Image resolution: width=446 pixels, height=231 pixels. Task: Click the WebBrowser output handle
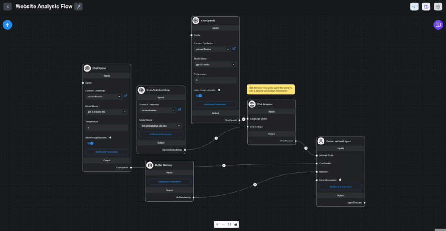(296, 141)
